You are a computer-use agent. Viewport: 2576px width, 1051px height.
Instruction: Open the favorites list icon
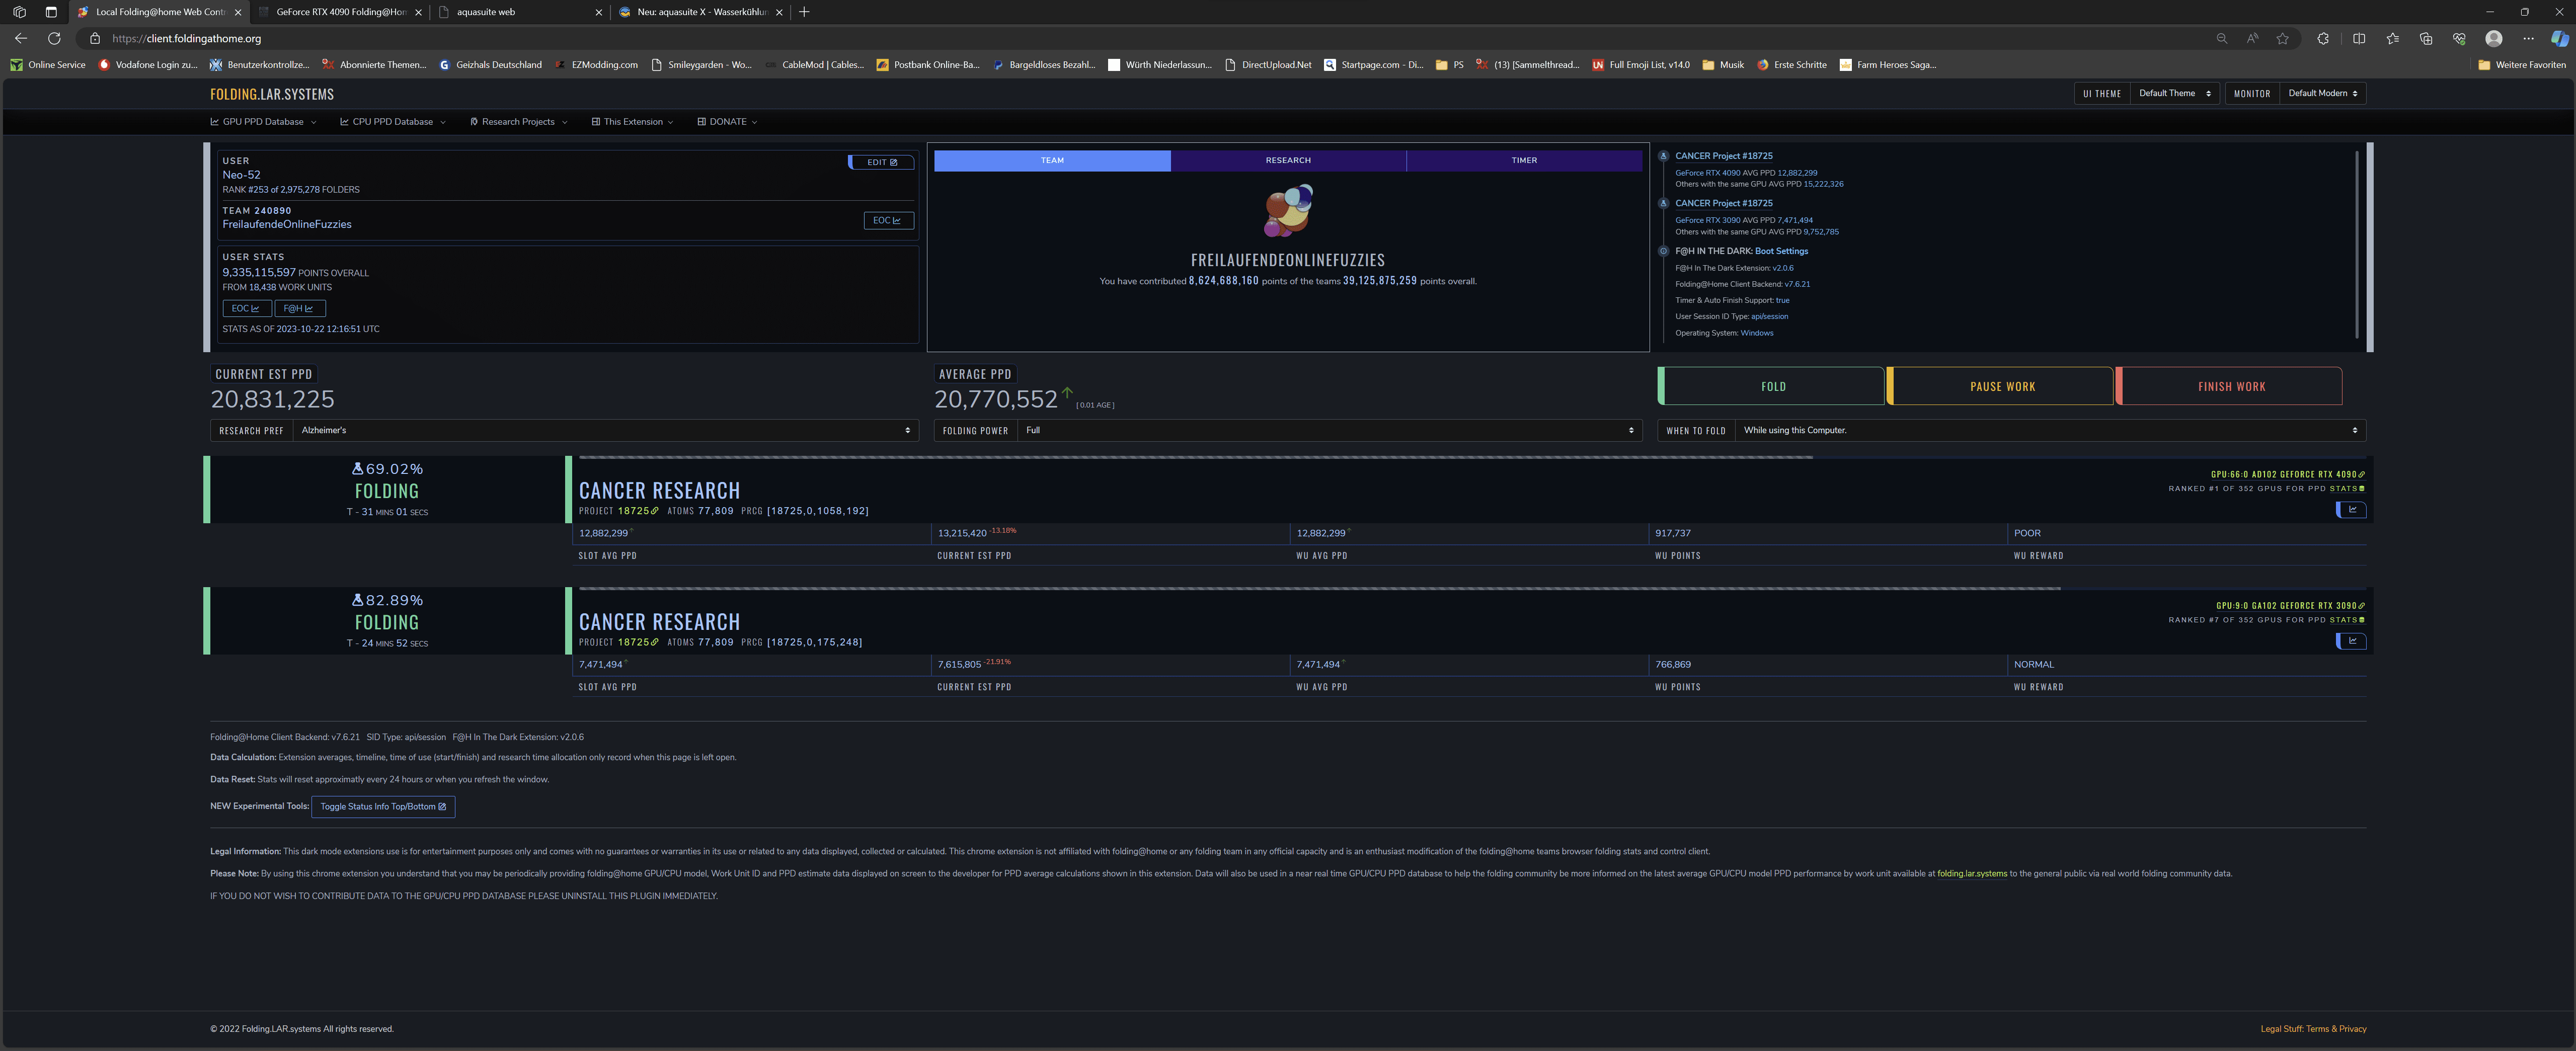[x=2392, y=38]
